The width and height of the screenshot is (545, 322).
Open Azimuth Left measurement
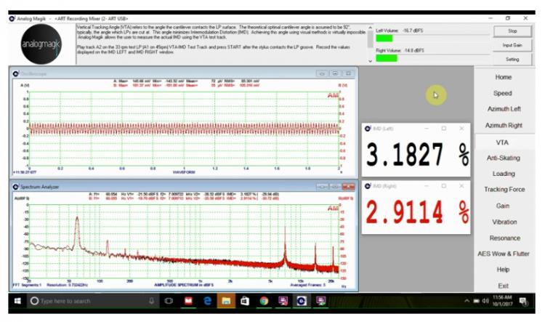(504, 109)
